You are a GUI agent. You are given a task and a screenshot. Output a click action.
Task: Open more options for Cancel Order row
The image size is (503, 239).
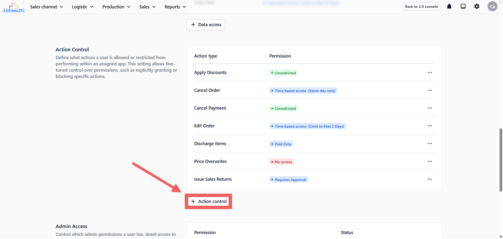[x=430, y=90]
